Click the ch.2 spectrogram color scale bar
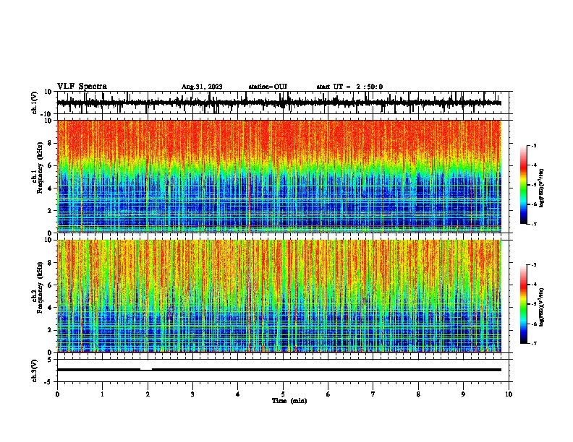 point(523,304)
